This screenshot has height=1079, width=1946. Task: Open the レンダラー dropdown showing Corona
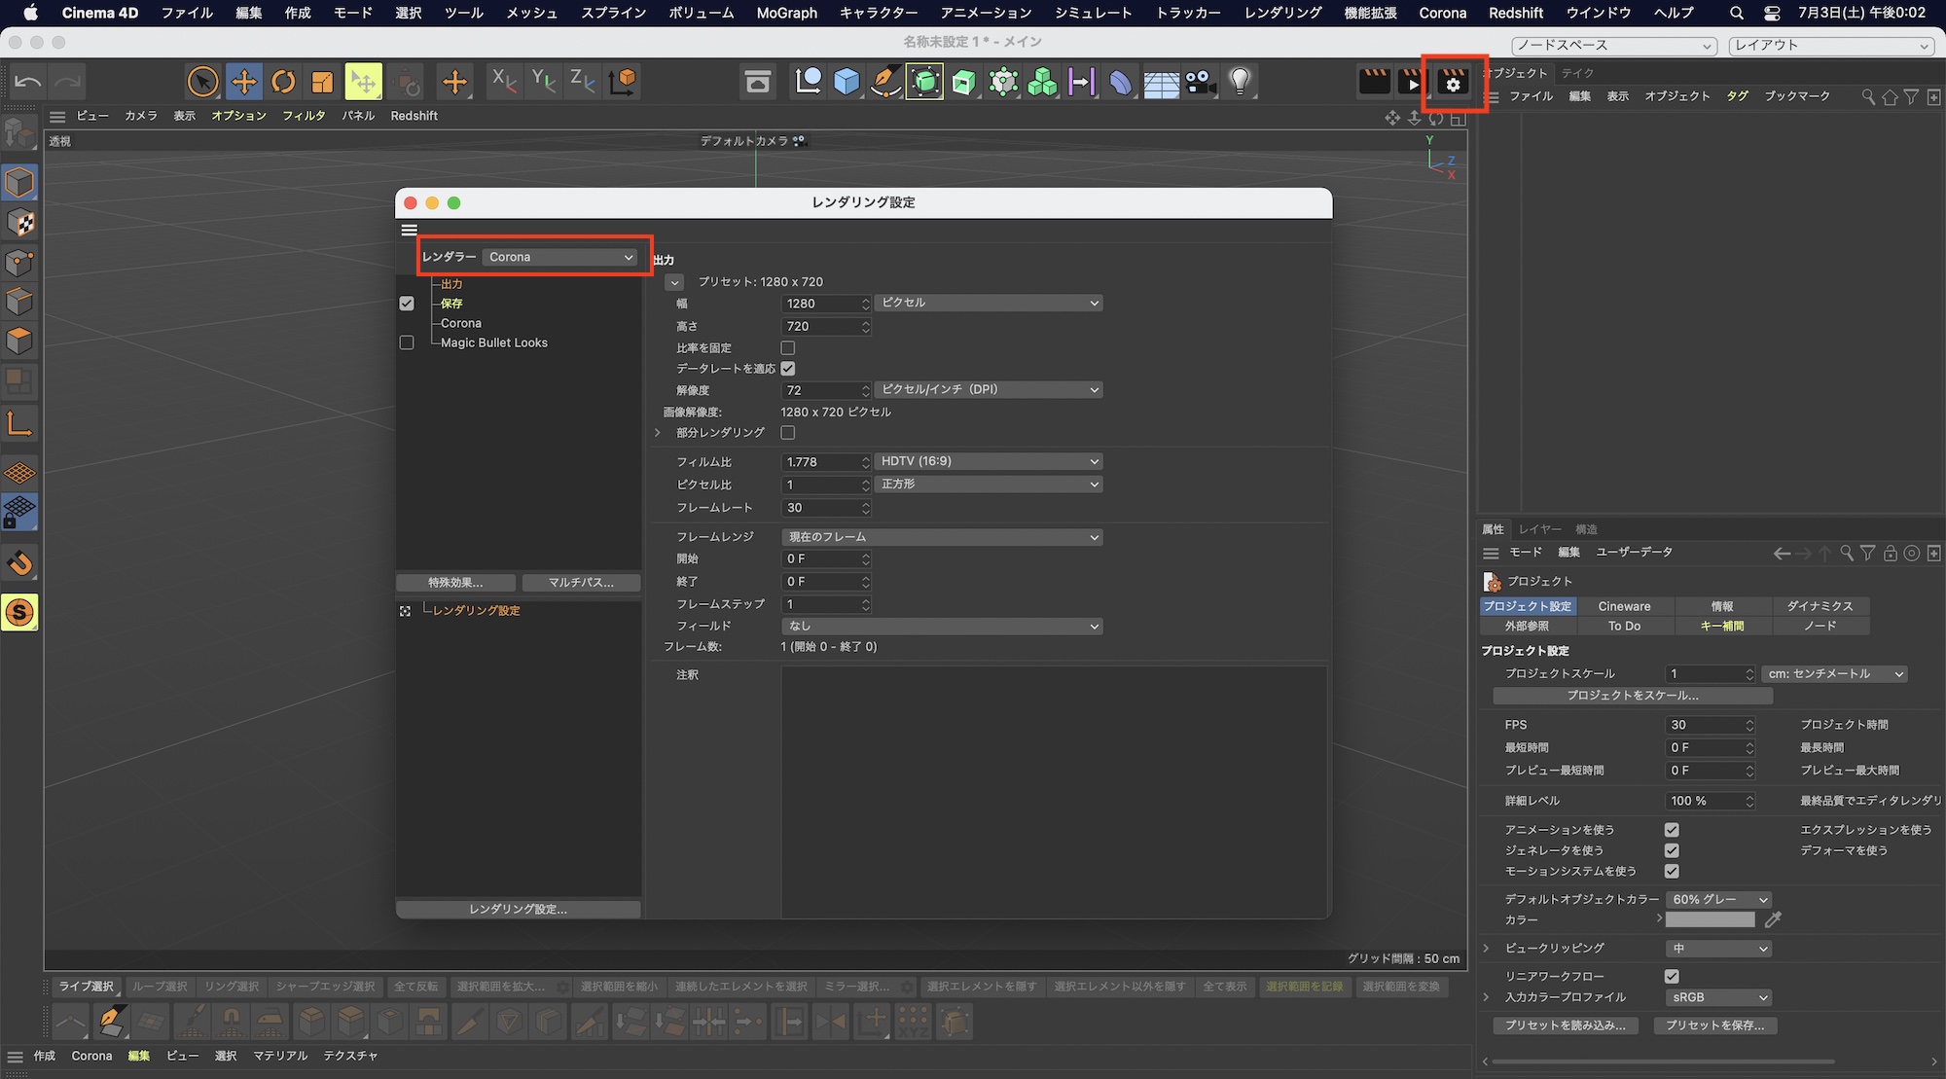[560, 256]
